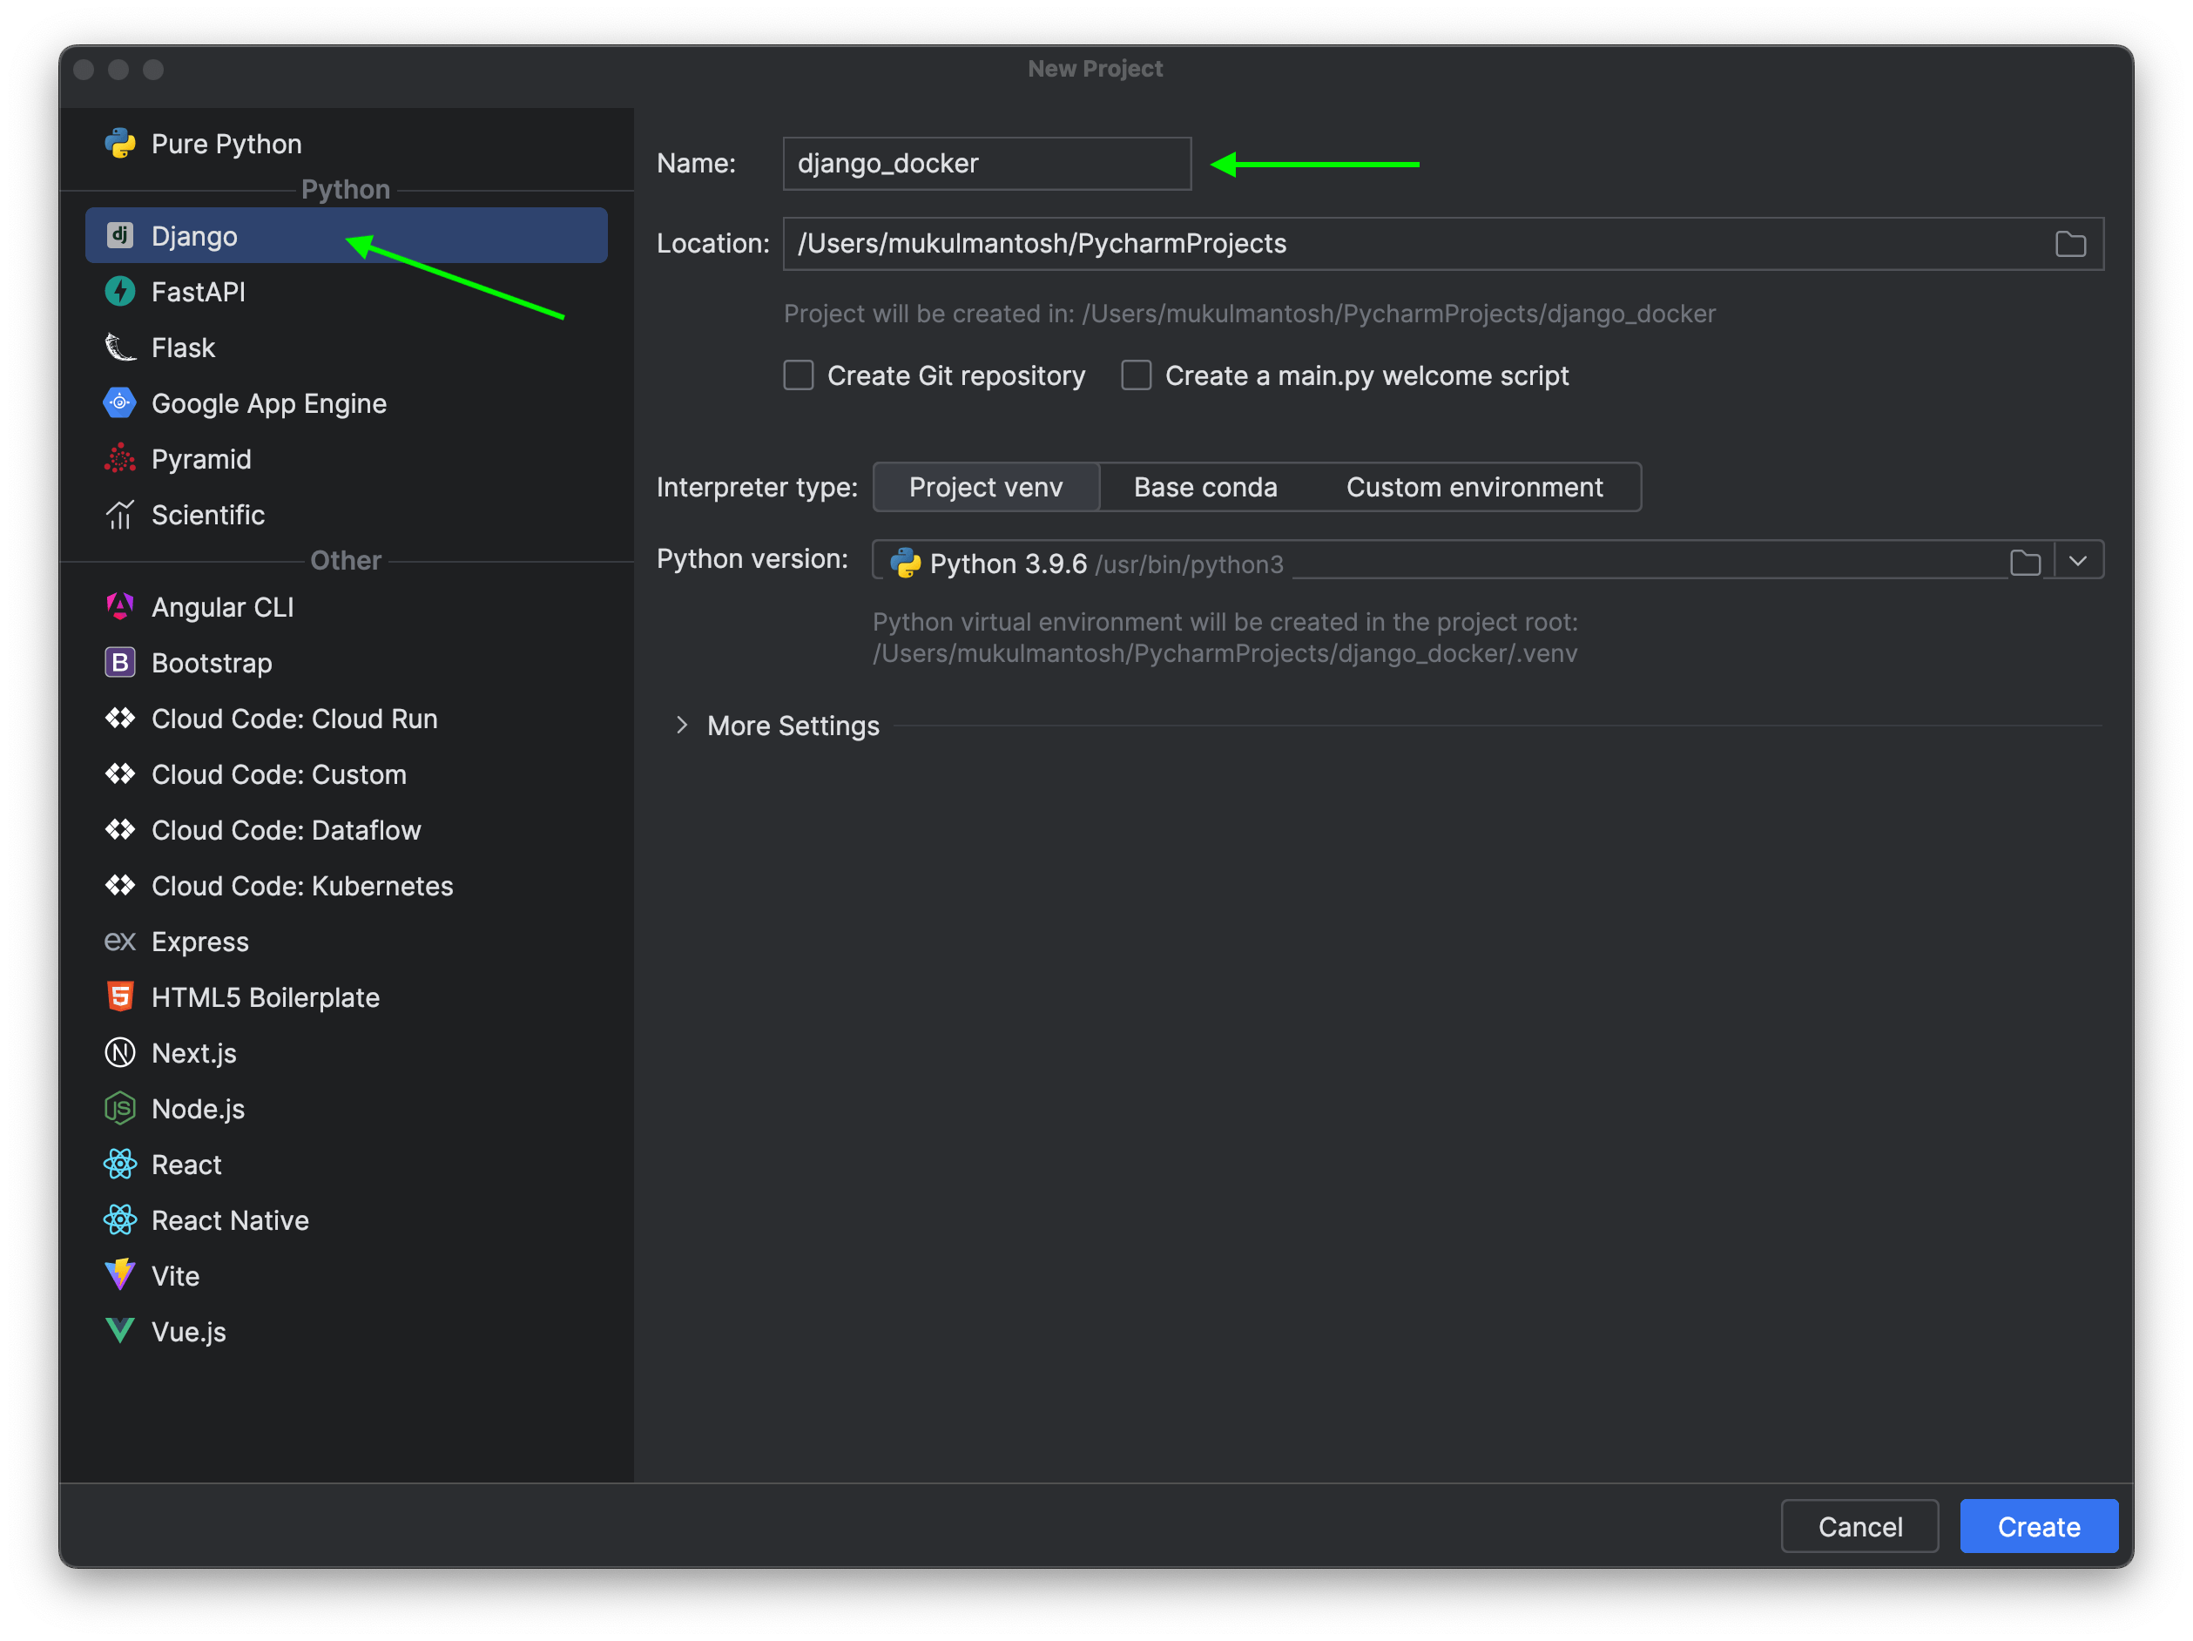Enable Create Git repository checkbox

(x=799, y=375)
